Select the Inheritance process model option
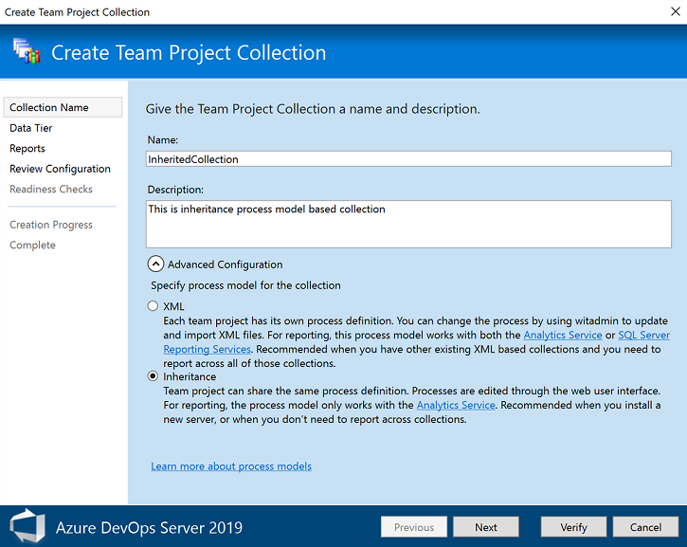 (x=154, y=376)
